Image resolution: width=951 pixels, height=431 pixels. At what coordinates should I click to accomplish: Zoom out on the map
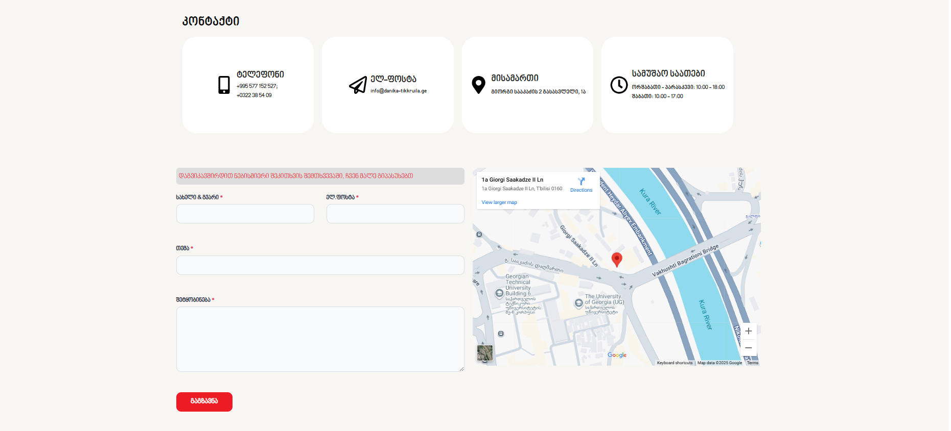click(x=748, y=348)
